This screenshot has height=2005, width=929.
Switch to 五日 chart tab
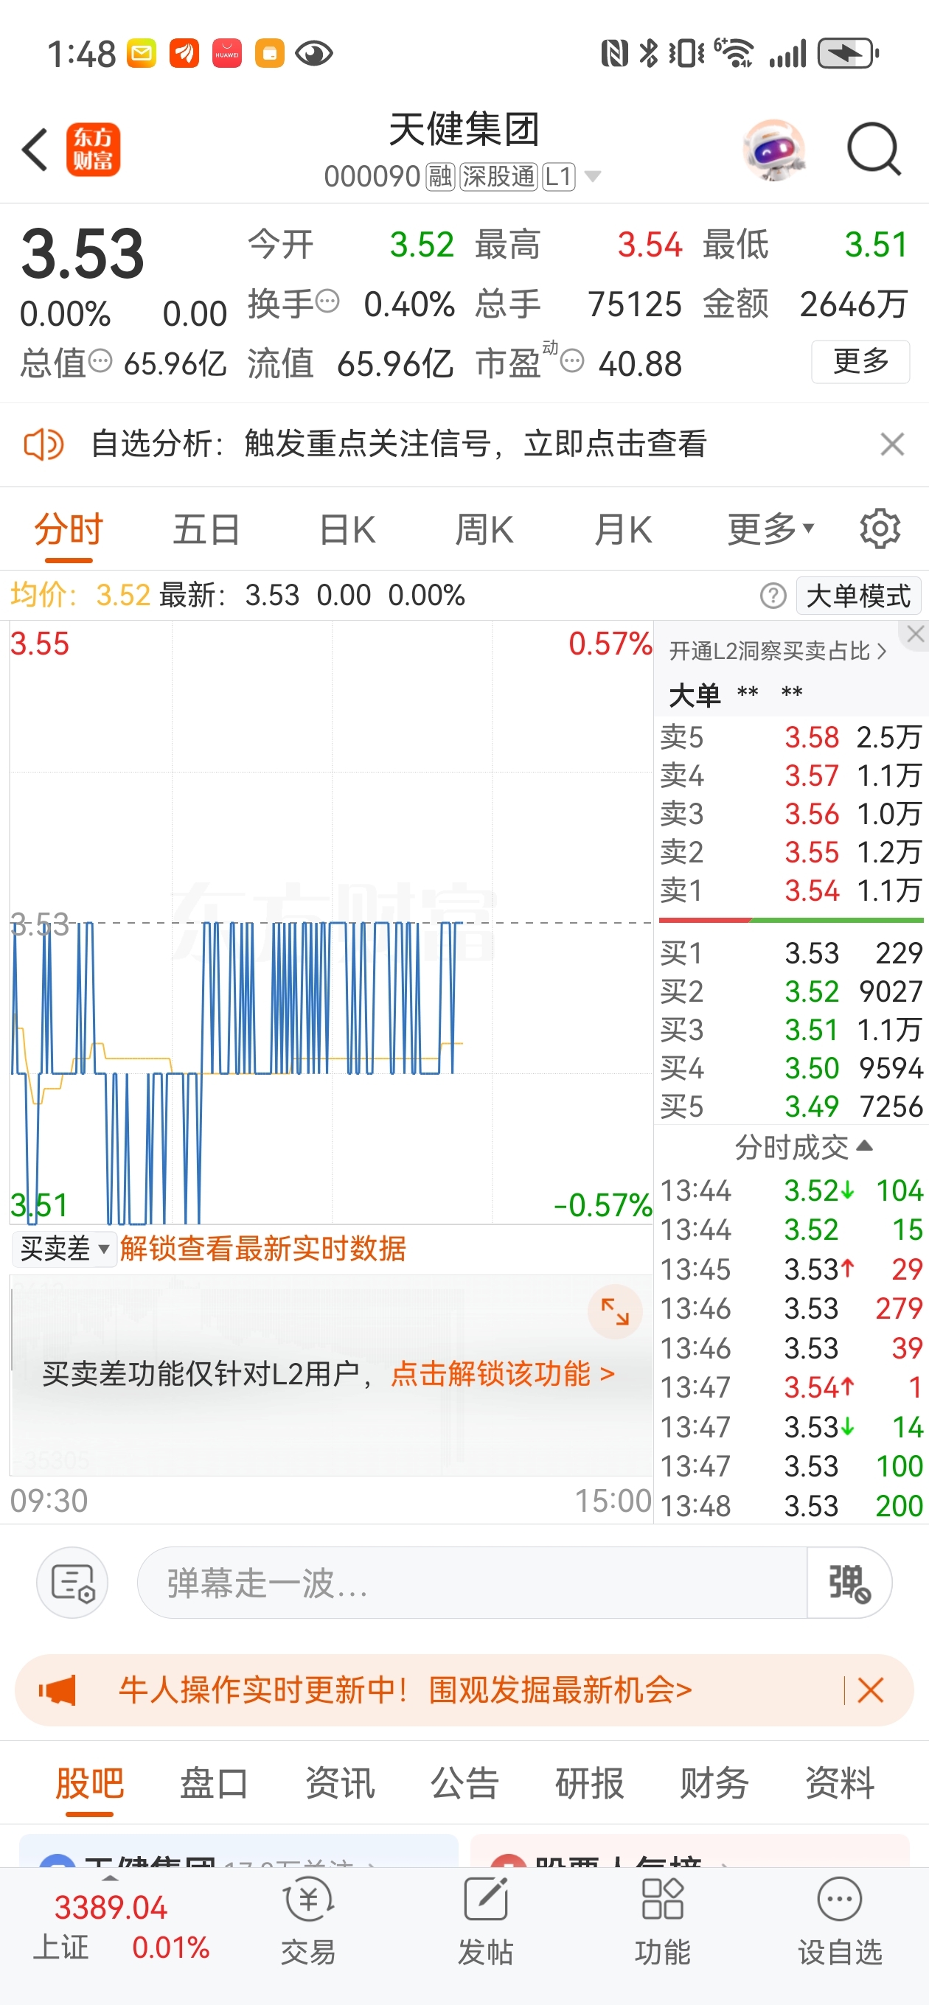[206, 531]
